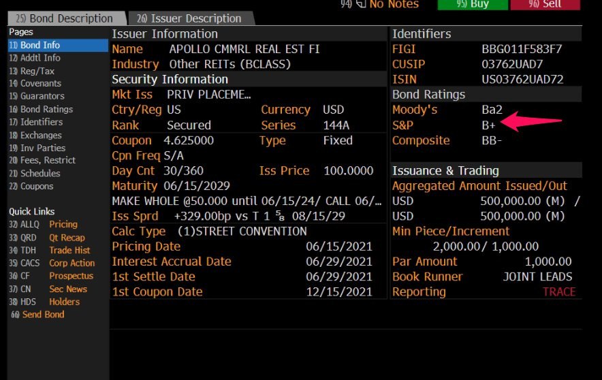The height and width of the screenshot is (380, 602).
Task: Open the Inv Parties page
Action: 37,148
